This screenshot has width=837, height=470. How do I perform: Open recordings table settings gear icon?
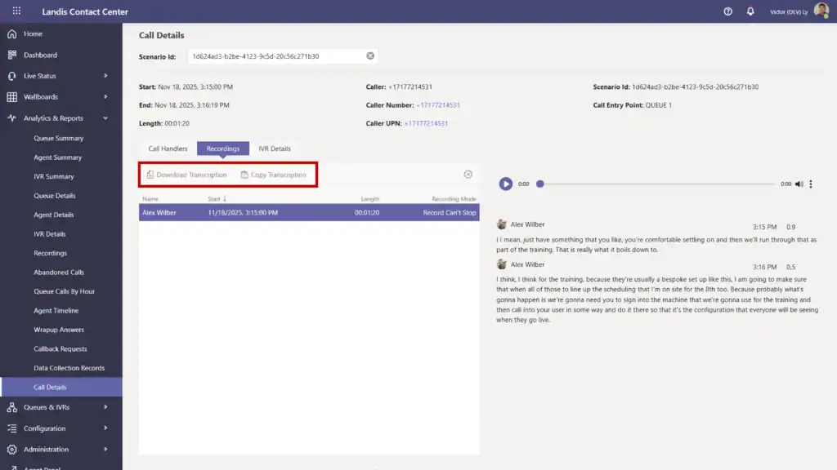point(468,175)
